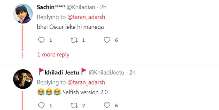Like the 'bhai Oscar leke hi manega' tweet
The image size is (219, 110).
[107, 40]
